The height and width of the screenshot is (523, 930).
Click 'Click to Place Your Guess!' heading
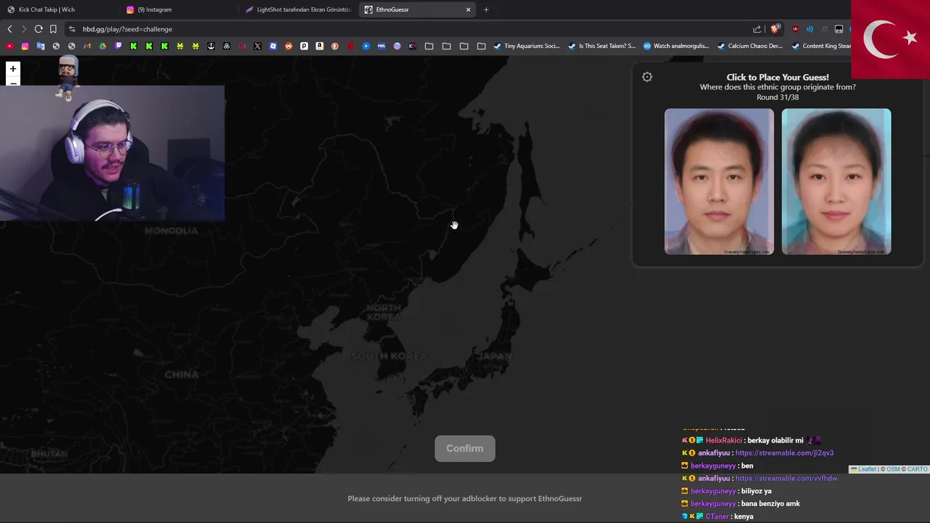click(777, 77)
